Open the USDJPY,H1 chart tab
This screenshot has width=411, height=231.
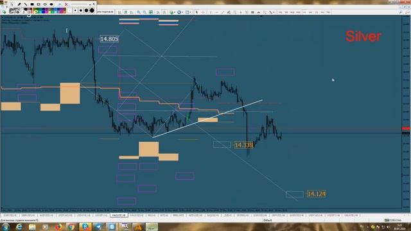coord(101,216)
